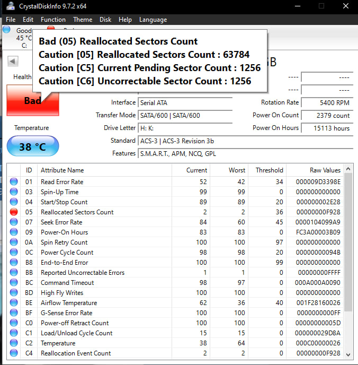Click status orb for G-Sense Error Rate
Viewport: 358px width, 365px height.
14,312
